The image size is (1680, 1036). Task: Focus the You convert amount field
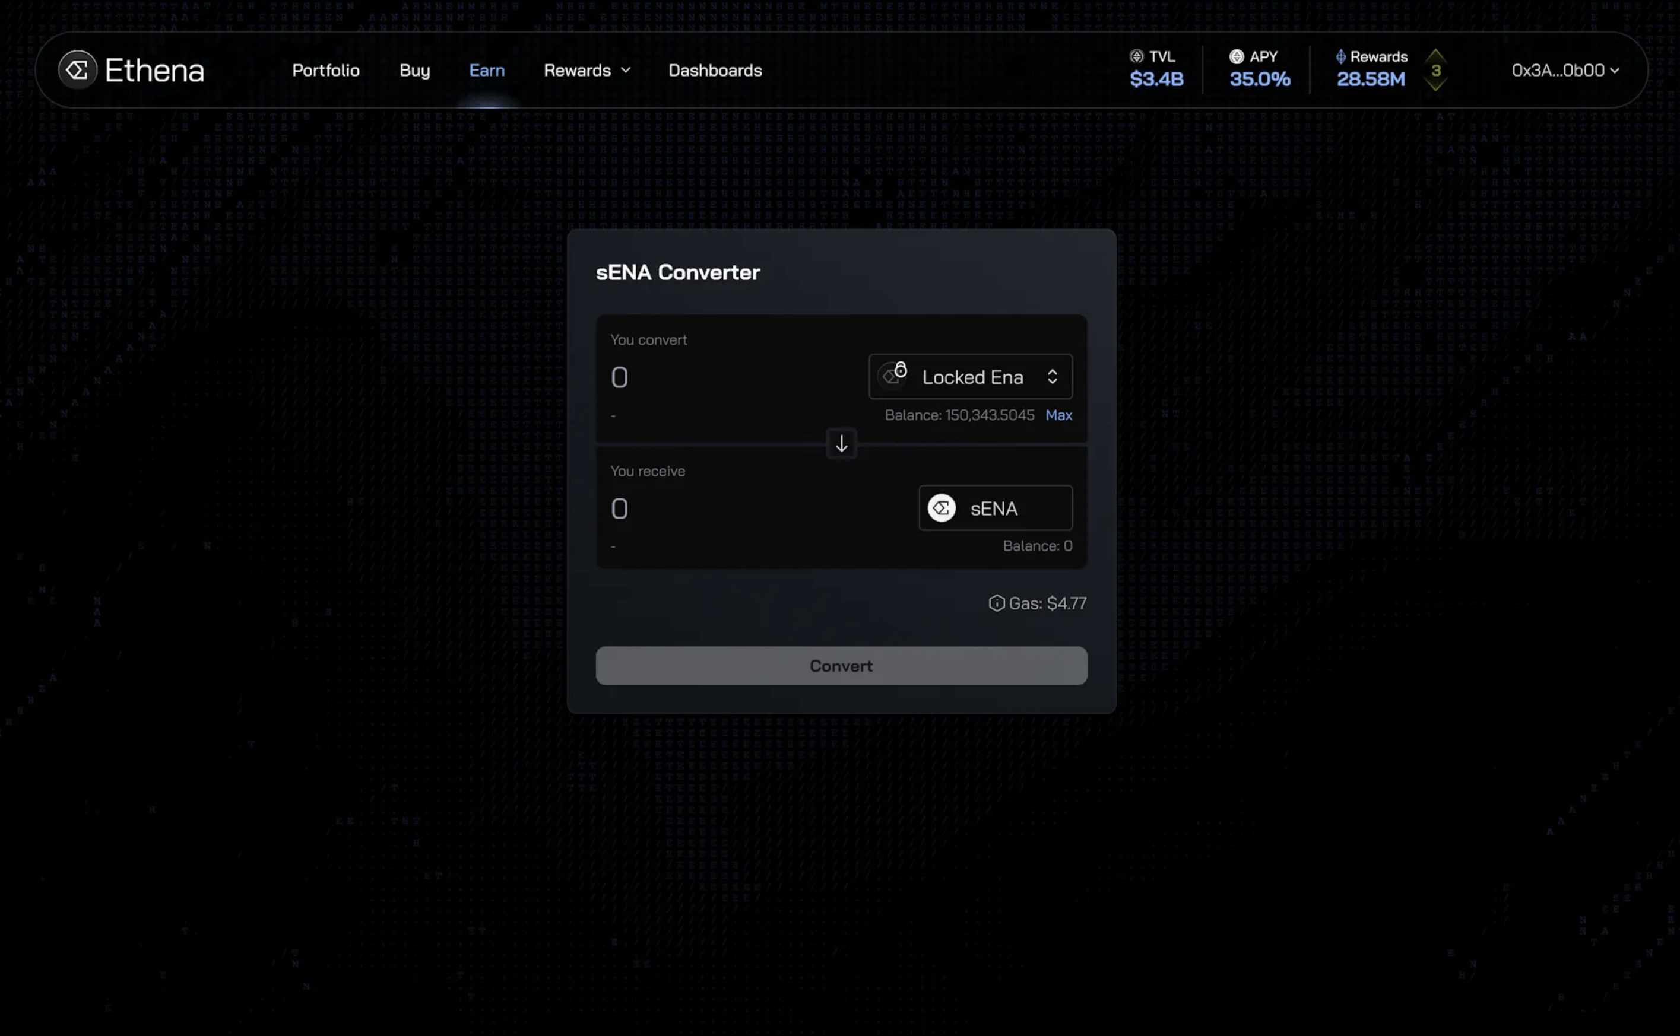pos(727,377)
